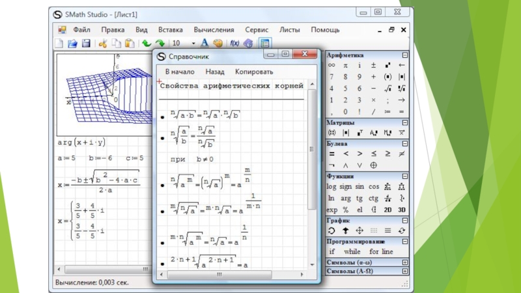Insert the matrix transpose operator
521x293 pixels.
coord(359,133)
